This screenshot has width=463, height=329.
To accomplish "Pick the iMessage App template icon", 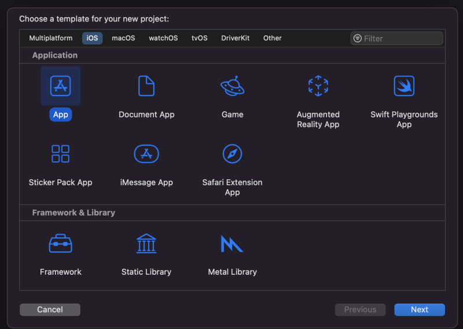I will pos(146,154).
